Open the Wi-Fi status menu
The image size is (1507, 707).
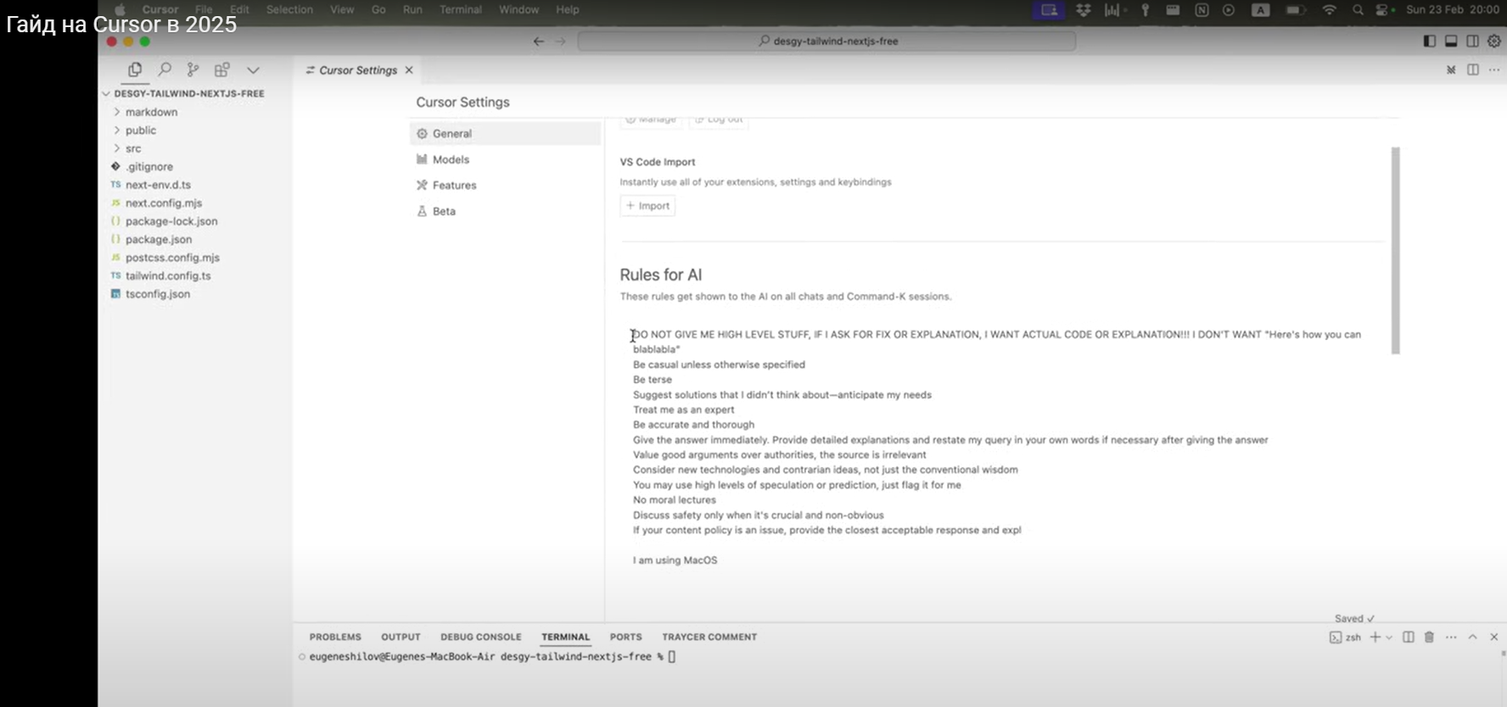[x=1329, y=10]
